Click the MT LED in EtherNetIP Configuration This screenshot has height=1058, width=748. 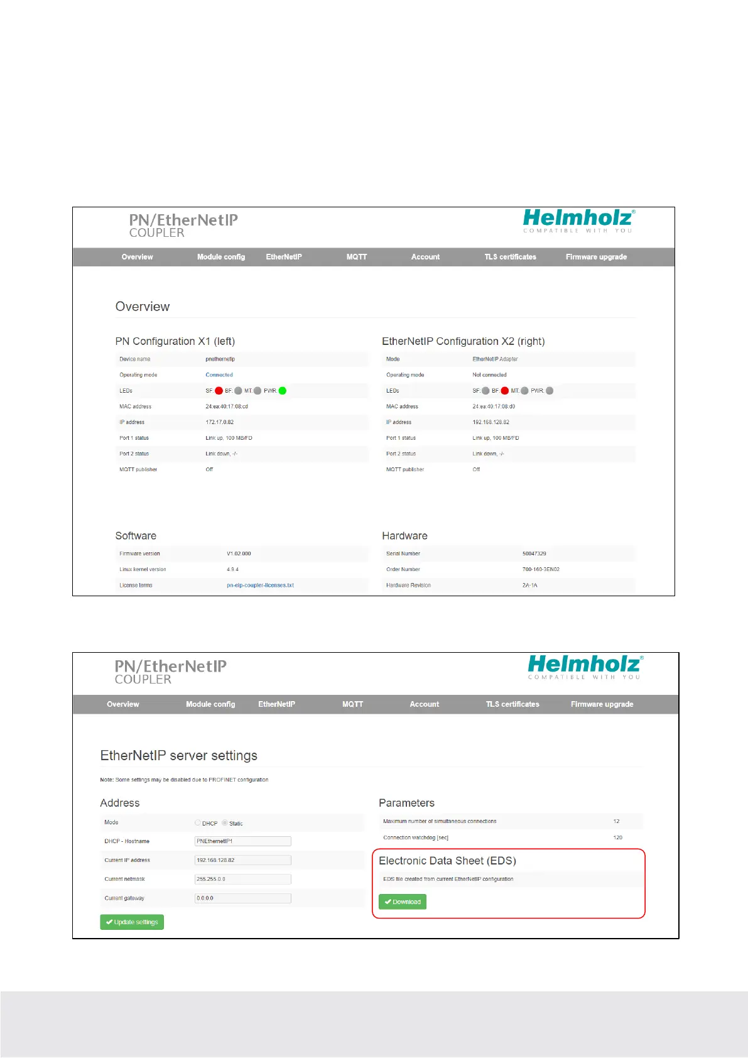(524, 391)
